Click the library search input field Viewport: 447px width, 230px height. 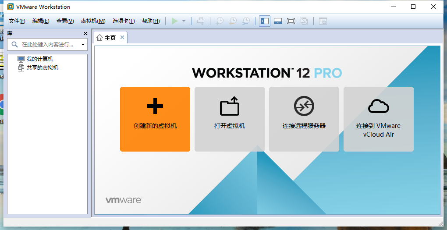tap(47, 45)
